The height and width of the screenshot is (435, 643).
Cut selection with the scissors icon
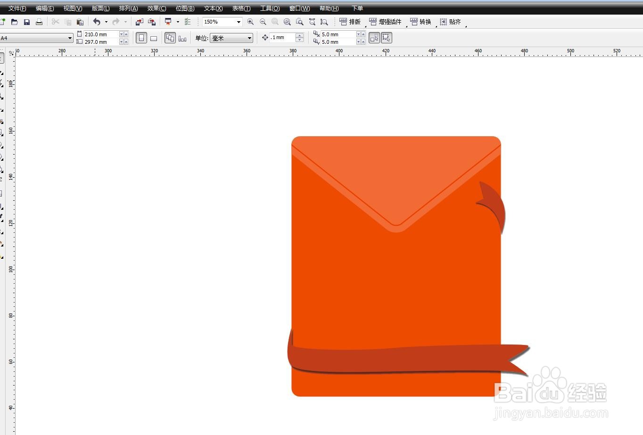coord(56,22)
